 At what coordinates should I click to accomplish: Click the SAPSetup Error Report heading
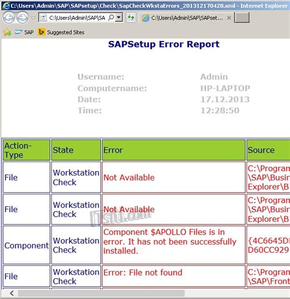click(164, 44)
